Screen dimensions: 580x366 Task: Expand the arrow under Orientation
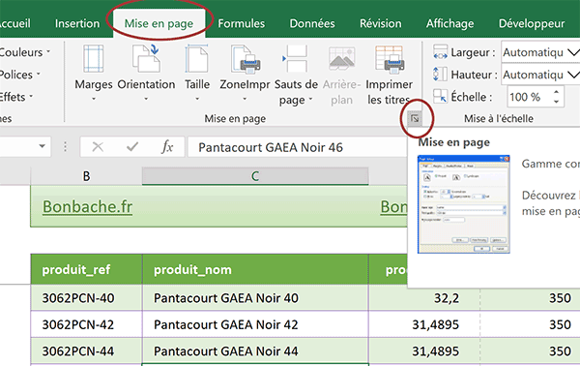coord(146,99)
